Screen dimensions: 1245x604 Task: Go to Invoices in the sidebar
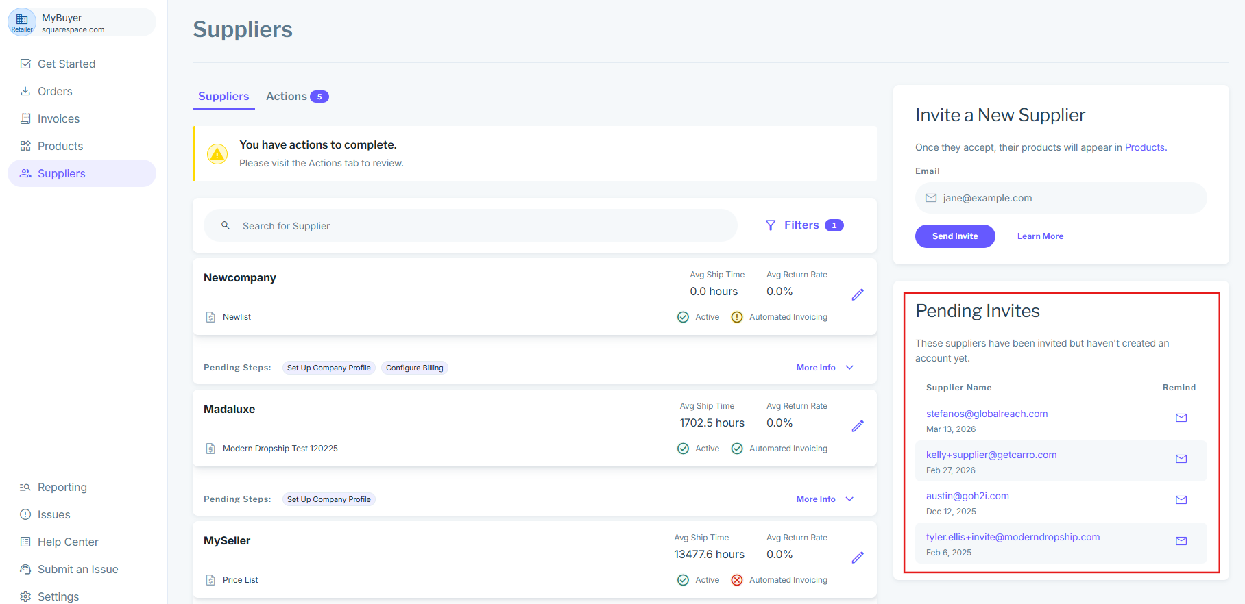click(58, 118)
